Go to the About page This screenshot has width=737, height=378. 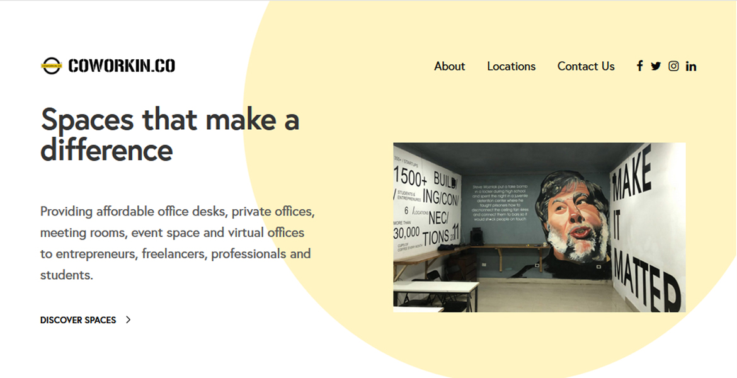pyautogui.click(x=449, y=66)
